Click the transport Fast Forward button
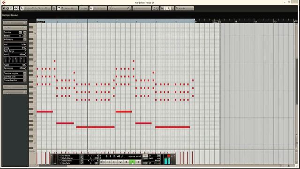The height and width of the screenshot is (169, 300). pyautogui.click(x=114, y=162)
